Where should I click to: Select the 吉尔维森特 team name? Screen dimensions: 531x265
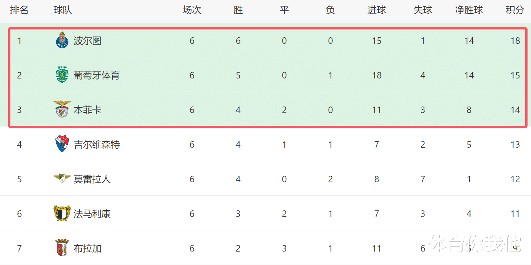[97, 145]
